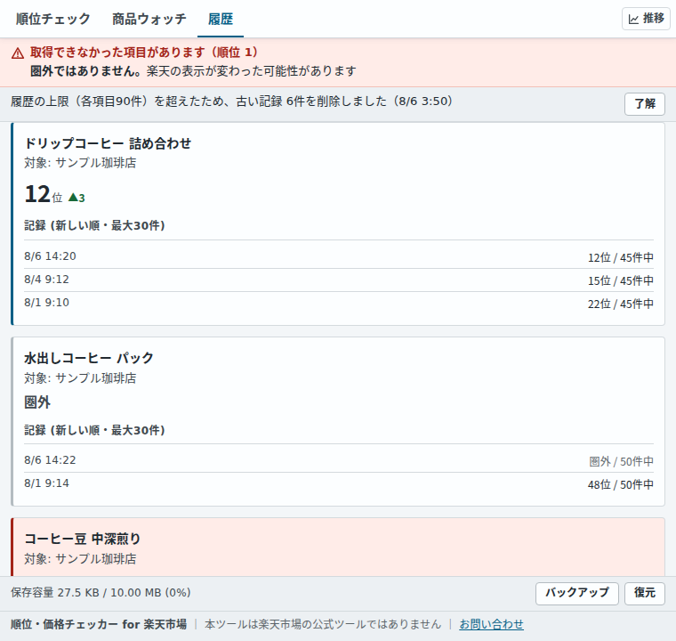
Task: Click the 水出しコーヒー パック card title
Action: pyautogui.click(x=89, y=358)
